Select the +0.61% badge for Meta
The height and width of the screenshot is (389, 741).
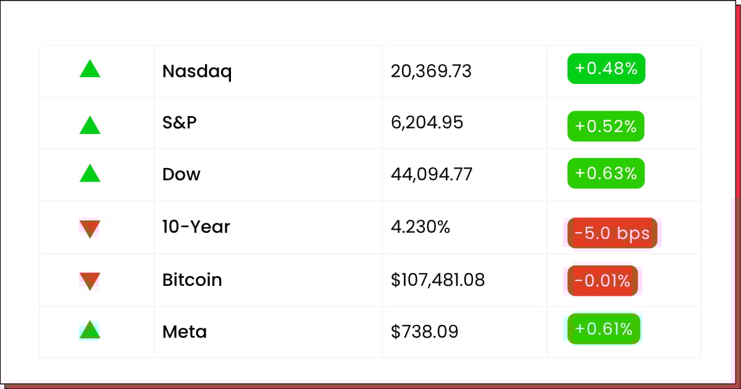pyautogui.click(x=604, y=328)
